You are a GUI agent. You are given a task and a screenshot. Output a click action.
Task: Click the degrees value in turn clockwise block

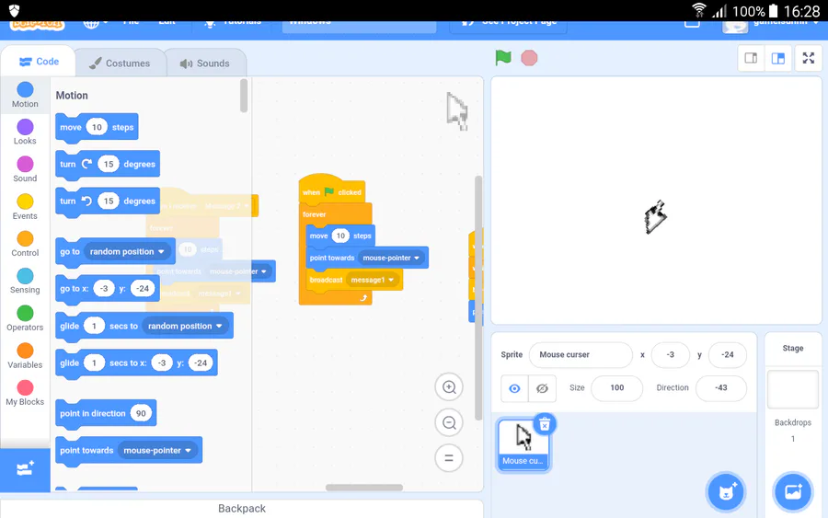point(109,164)
